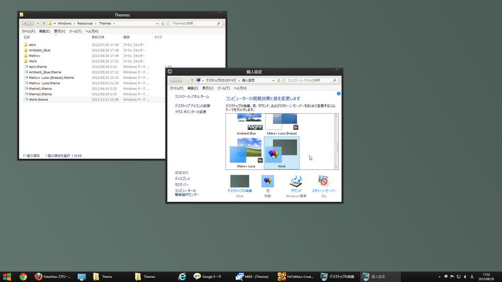Open ディスプレイ link

(182, 179)
